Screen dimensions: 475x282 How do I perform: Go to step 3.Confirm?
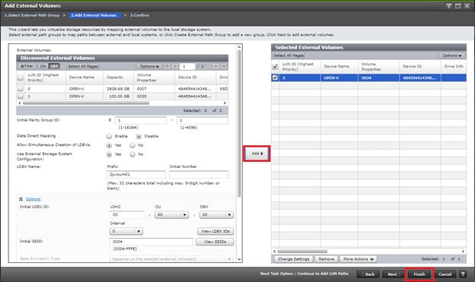139,15
